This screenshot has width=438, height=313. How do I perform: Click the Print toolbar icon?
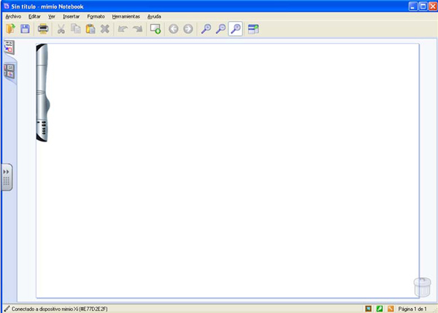click(x=43, y=29)
